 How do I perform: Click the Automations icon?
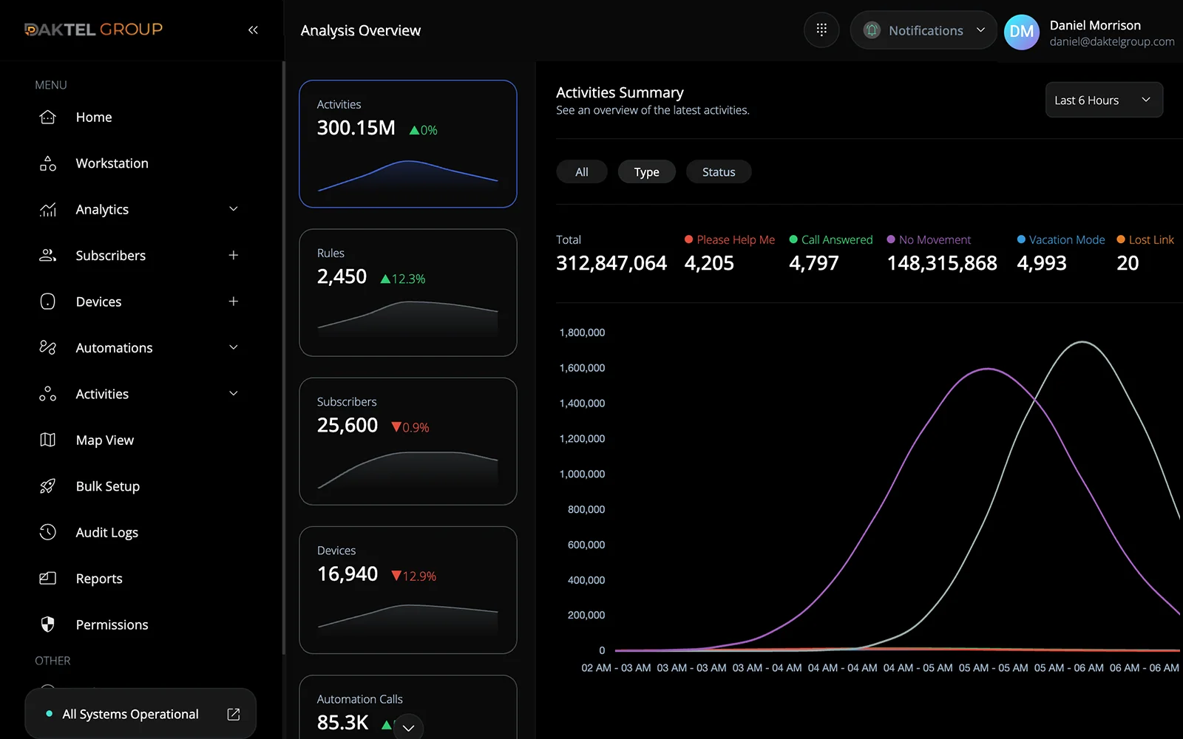48,347
